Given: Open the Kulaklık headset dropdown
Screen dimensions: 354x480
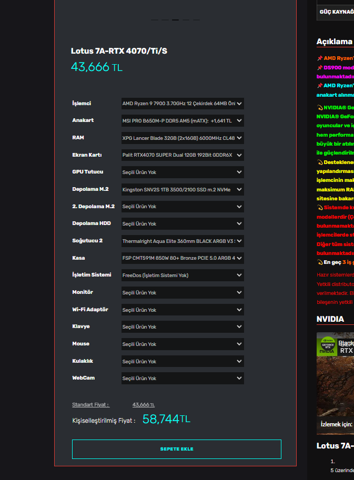Looking at the screenshot, I should pos(183,361).
